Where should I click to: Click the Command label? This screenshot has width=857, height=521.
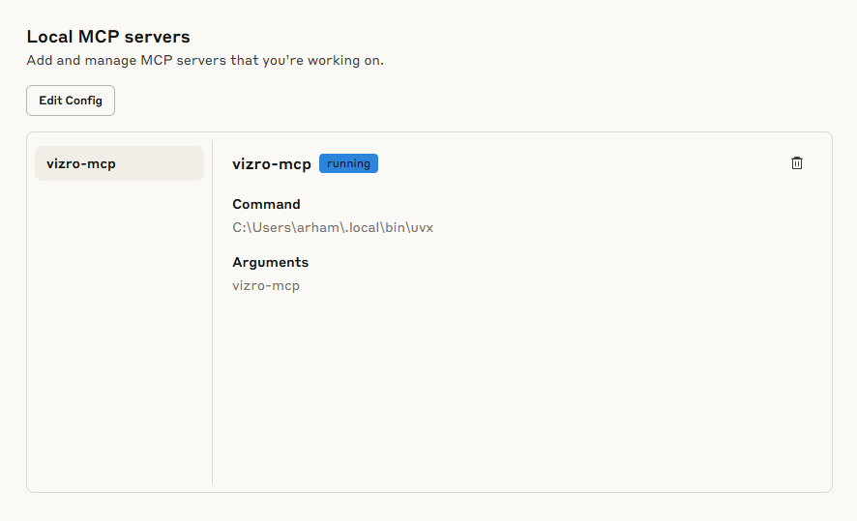pyautogui.click(x=266, y=204)
